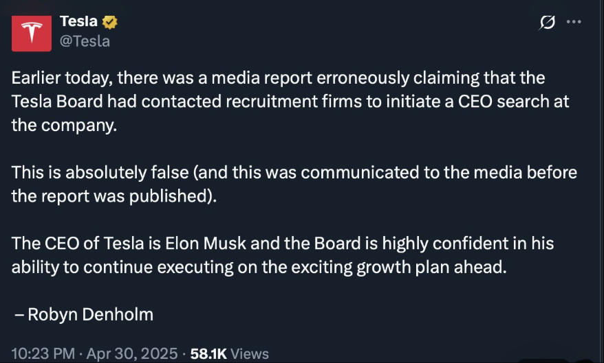Click the 58.1K view count
Image resolution: width=604 pixels, height=363 pixels.
coord(208,353)
